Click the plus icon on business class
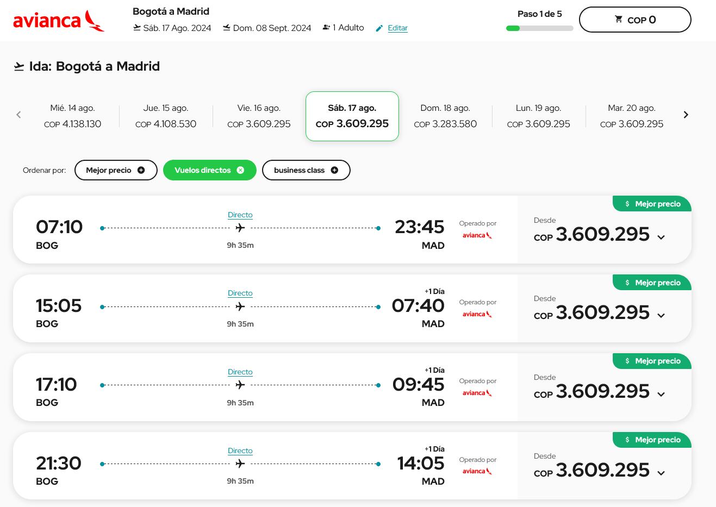Image resolution: width=716 pixels, height=507 pixels. tap(334, 170)
